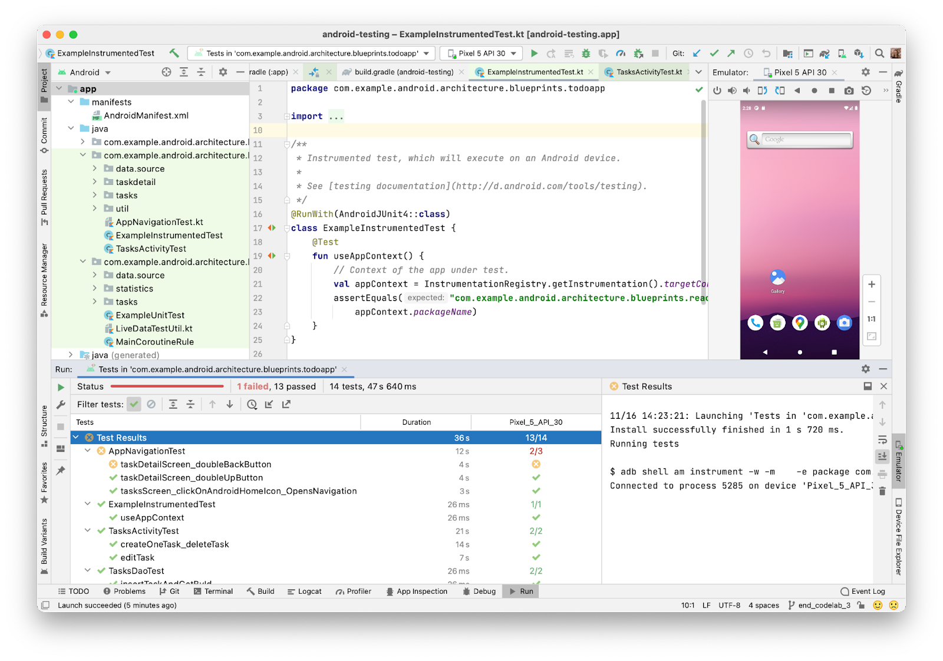
Task: Open Search Everywhere with the magnifier icon
Action: click(x=878, y=53)
